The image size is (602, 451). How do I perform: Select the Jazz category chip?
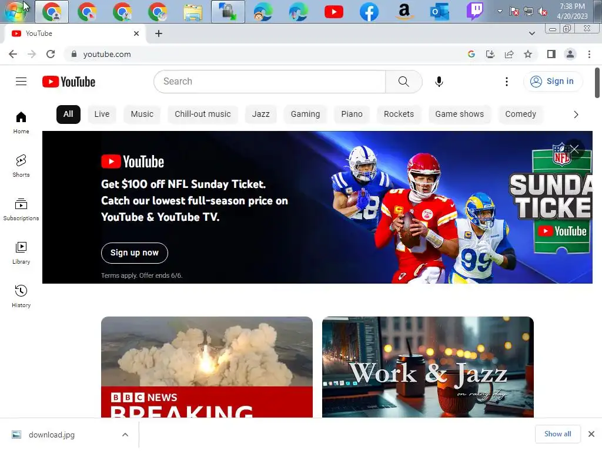(x=260, y=115)
